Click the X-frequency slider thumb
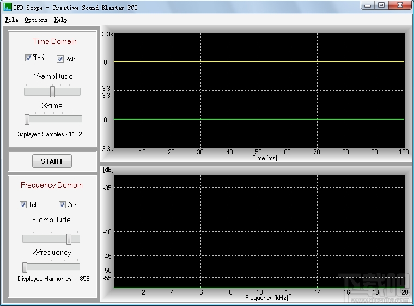Viewport: 414px width, 306px height. pos(25,267)
